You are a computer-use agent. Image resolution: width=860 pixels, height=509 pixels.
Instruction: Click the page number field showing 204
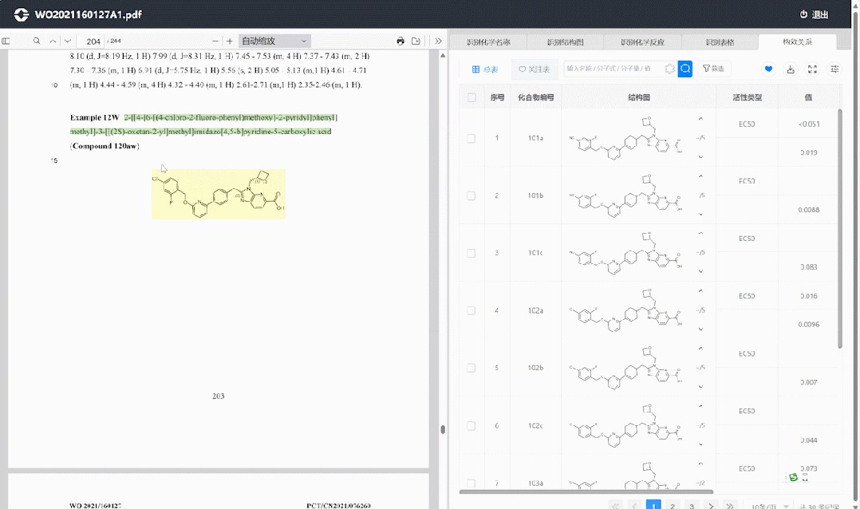pyautogui.click(x=91, y=41)
